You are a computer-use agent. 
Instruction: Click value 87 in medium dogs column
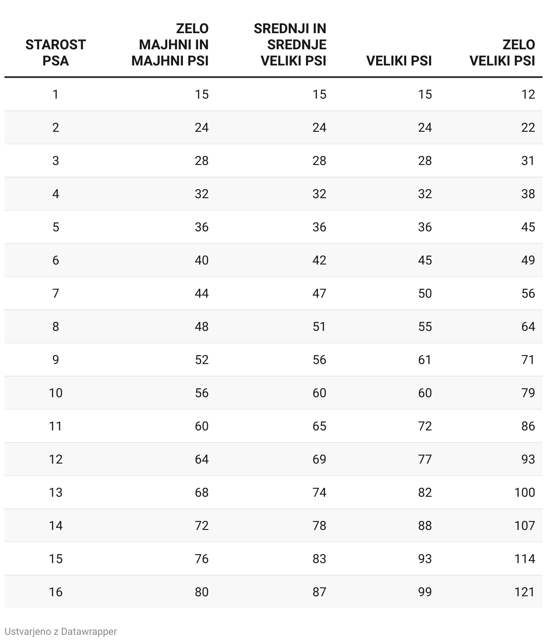pyautogui.click(x=319, y=592)
